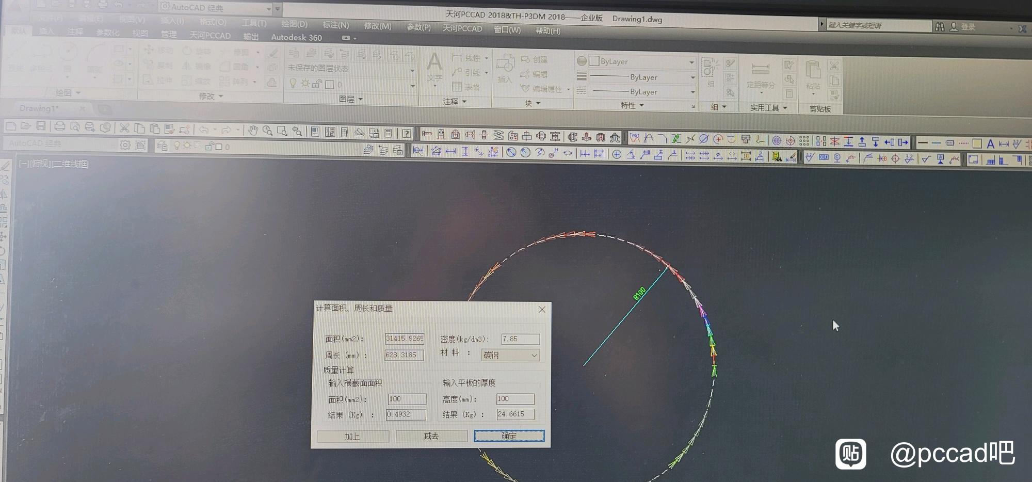1032x482 pixels.
Task: Close the 计算面积、周长和质量 dialog
Action: (542, 309)
